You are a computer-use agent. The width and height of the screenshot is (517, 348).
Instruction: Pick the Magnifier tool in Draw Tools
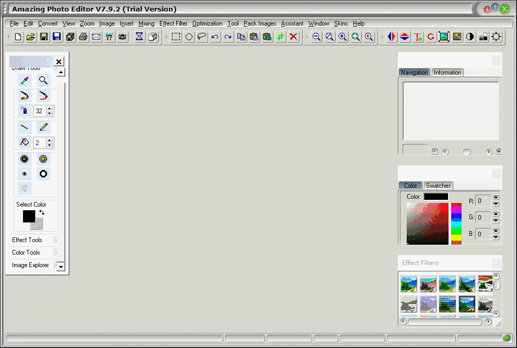[43, 80]
